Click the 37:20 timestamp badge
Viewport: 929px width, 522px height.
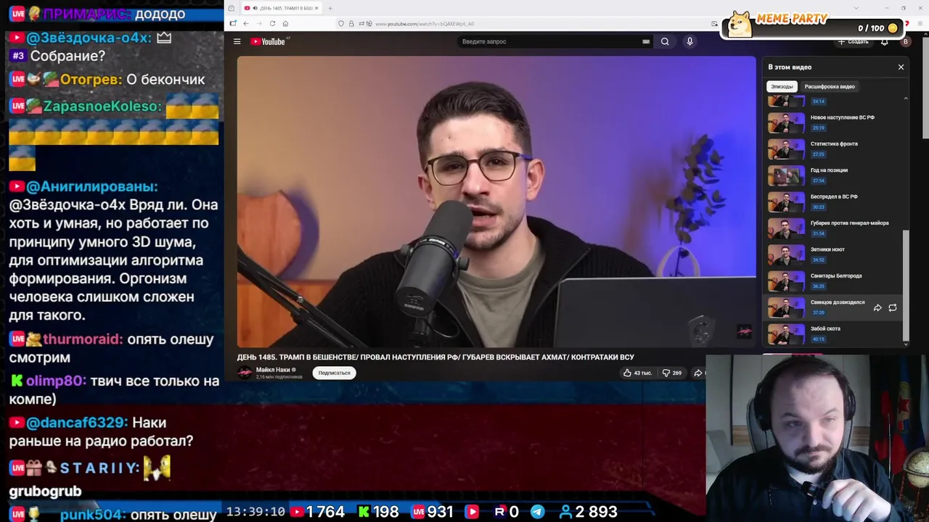click(x=819, y=312)
